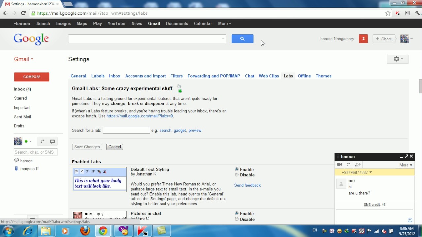Image resolution: width=422 pixels, height=237 pixels.
Task: Go to Forwarding and POP/IMAP tab
Action: click(214, 76)
